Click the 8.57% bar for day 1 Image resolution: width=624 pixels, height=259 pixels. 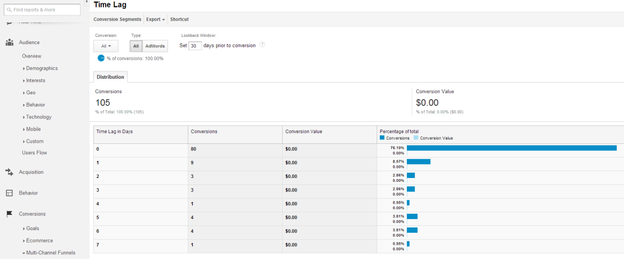[419, 161]
